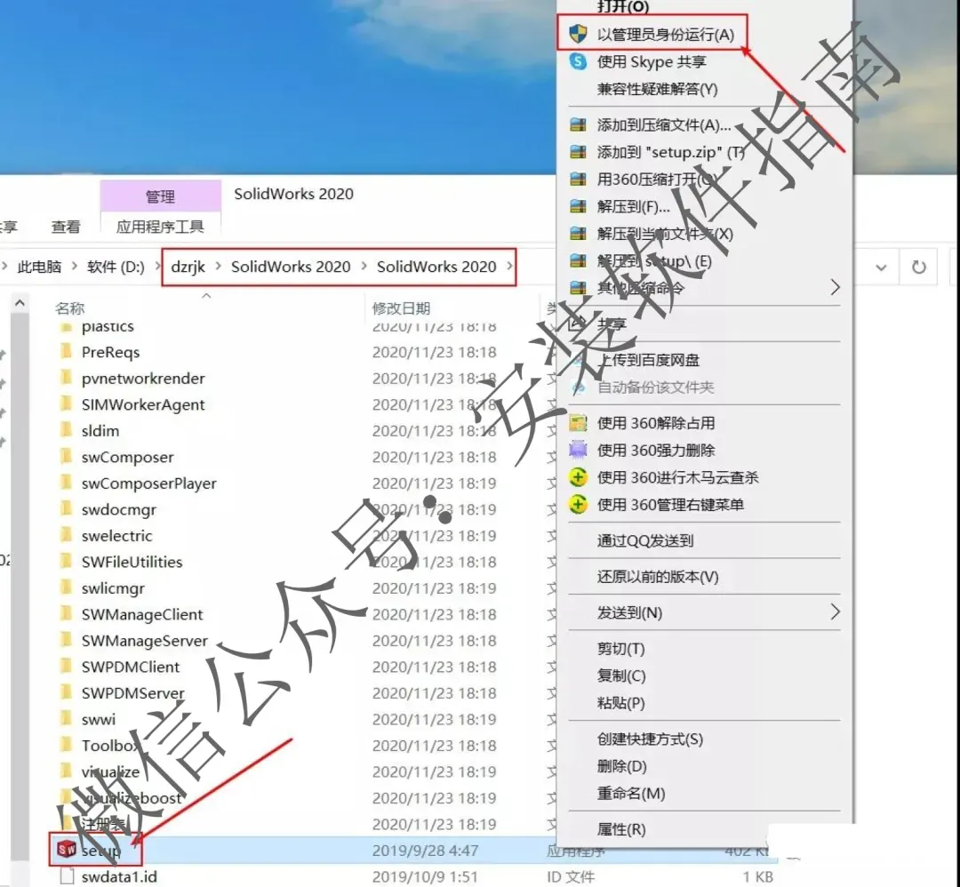This screenshot has height=887, width=960.
Task: Select SWPDMClient folder
Action: pos(131,667)
